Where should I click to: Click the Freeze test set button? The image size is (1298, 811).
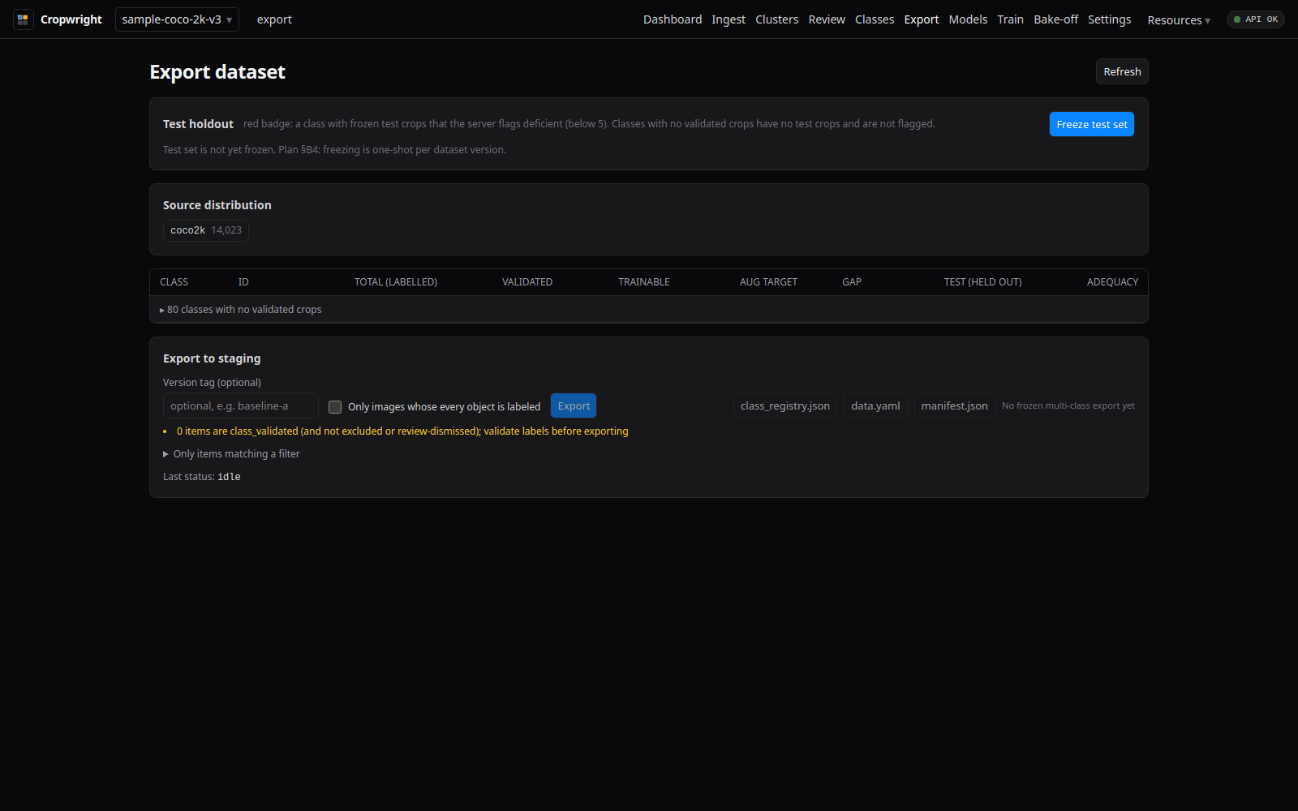click(1092, 124)
